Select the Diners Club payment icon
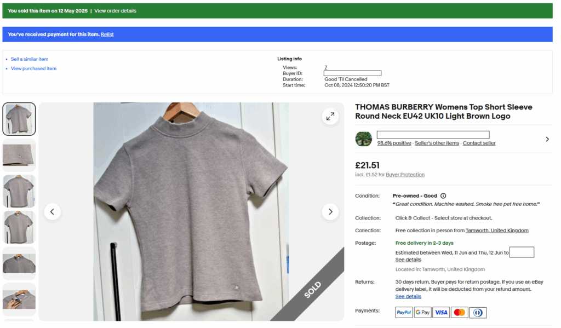This screenshot has width=561, height=328. [x=478, y=312]
